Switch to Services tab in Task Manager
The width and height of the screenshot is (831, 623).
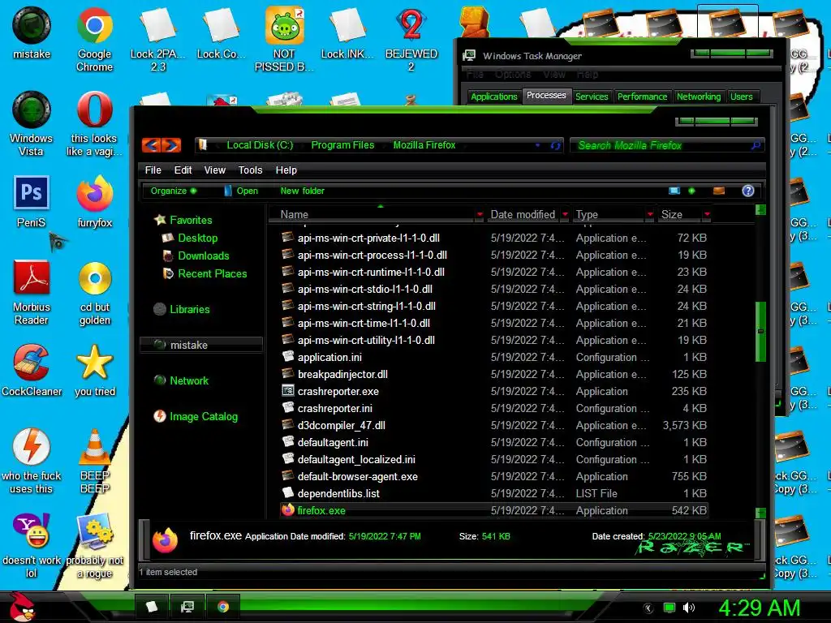click(592, 97)
